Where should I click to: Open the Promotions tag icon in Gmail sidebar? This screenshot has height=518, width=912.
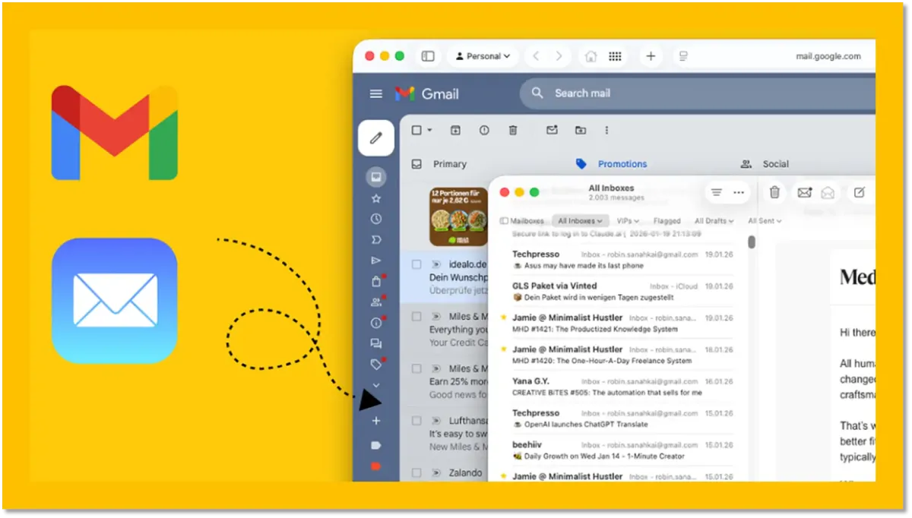pyautogui.click(x=375, y=365)
